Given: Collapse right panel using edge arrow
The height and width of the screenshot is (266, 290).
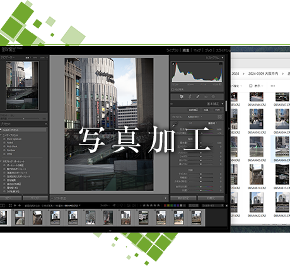Looking at the screenshot, I should tap(229, 129).
